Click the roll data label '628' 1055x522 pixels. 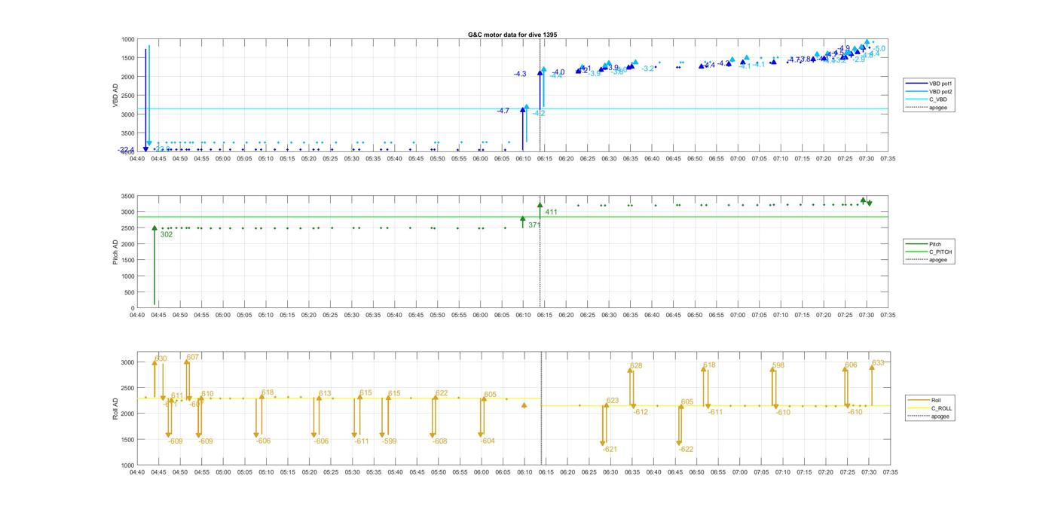(x=636, y=366)
